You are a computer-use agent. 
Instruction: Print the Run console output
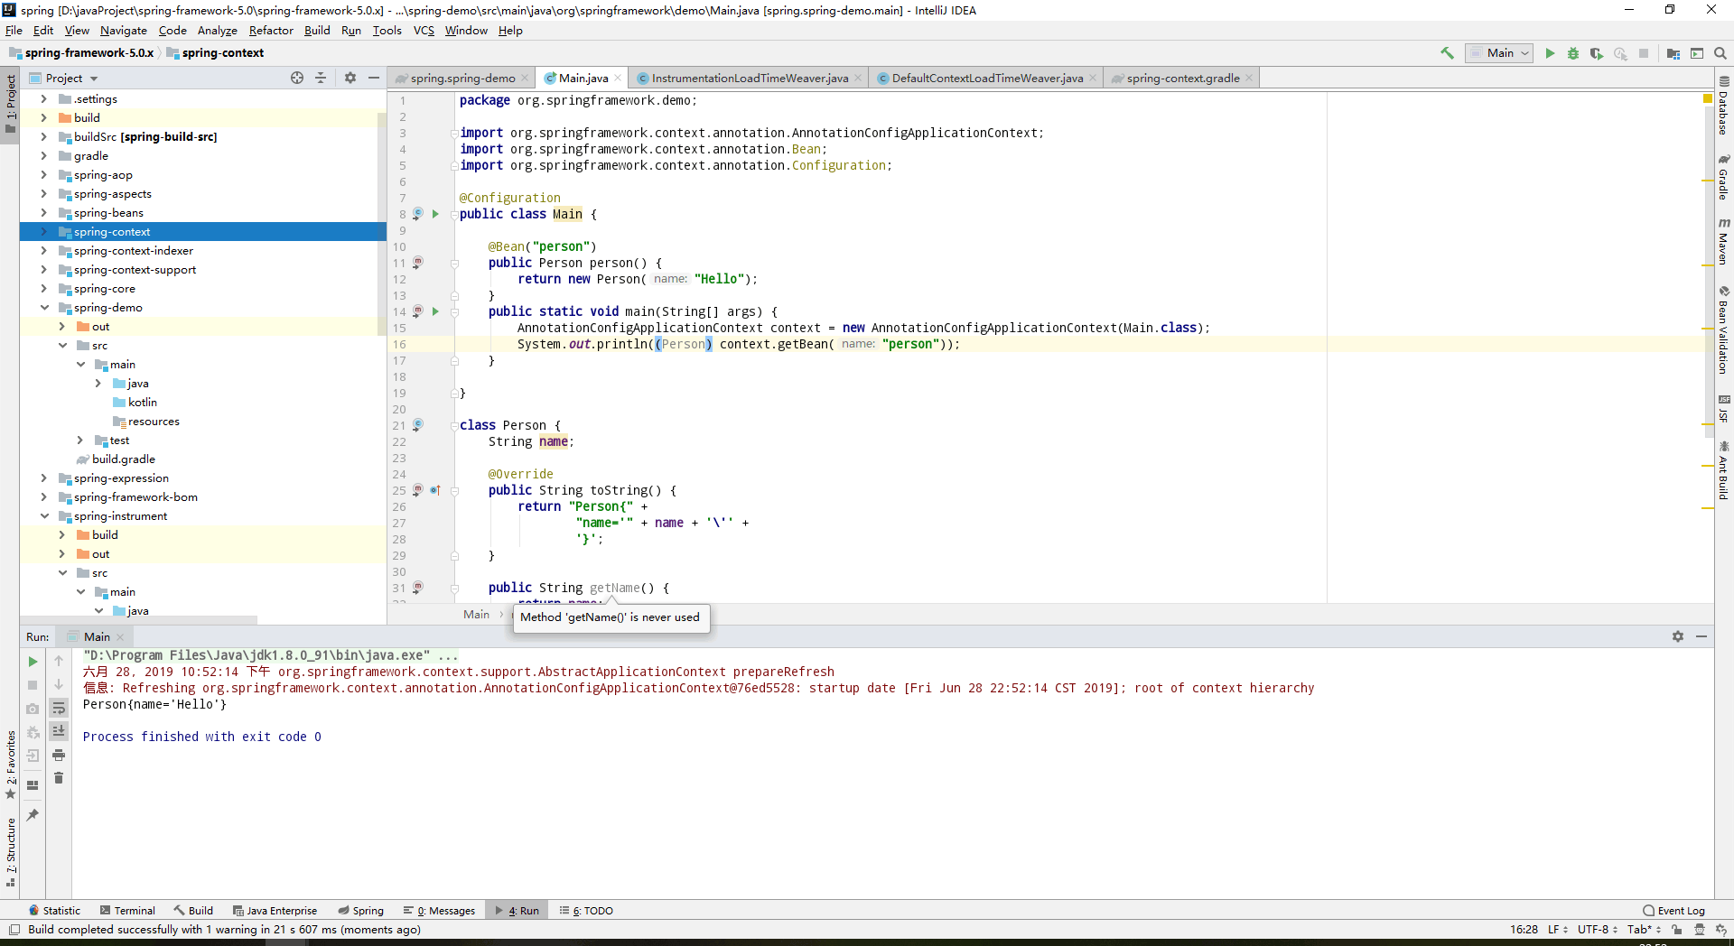tap(59, 755)
